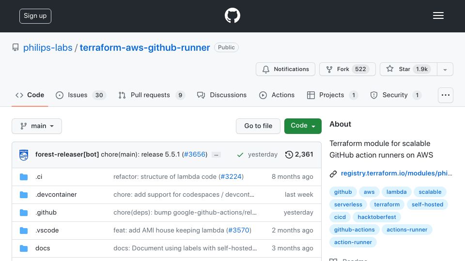Click the .github folder icon
Viewport: 465px width, 261px height.
click(x=24, y=213)
